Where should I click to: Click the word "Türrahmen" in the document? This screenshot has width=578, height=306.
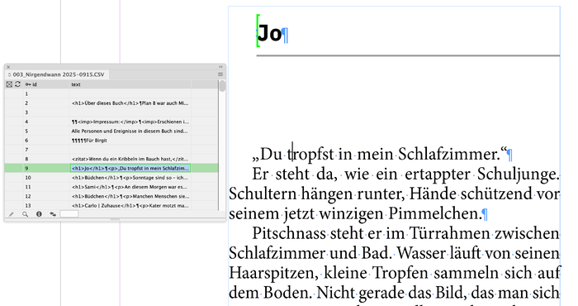(x=449, y=233)
